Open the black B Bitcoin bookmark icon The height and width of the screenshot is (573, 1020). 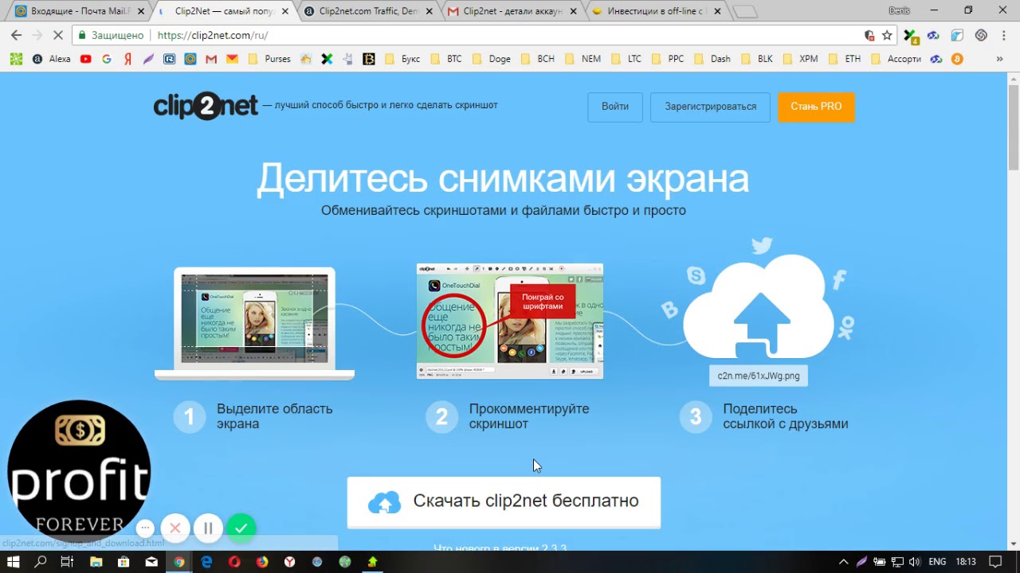tap(369, 59)
